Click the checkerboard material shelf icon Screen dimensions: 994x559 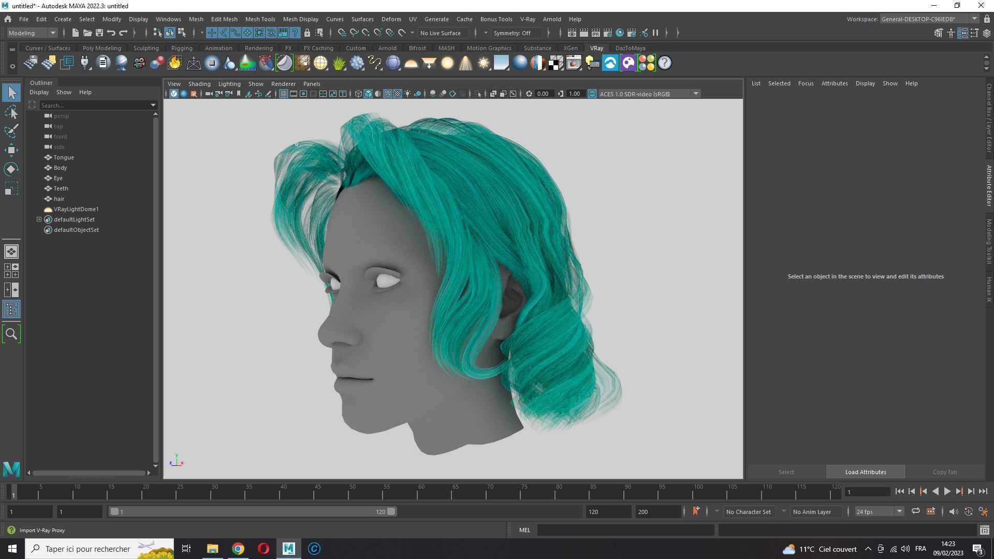(556, 63)
